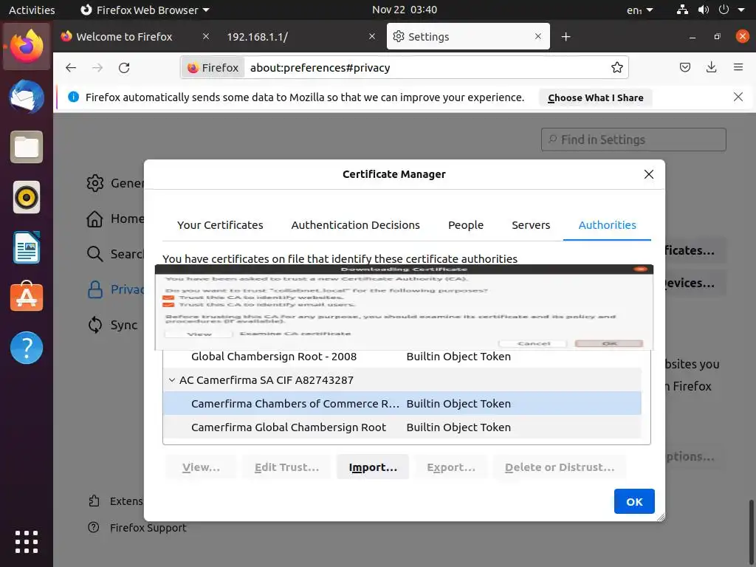The width and height of the screenshot is (756, 567).
Task: Toggle 'Trust this CA to identify email users' checkbox
Action: (168, 305)
